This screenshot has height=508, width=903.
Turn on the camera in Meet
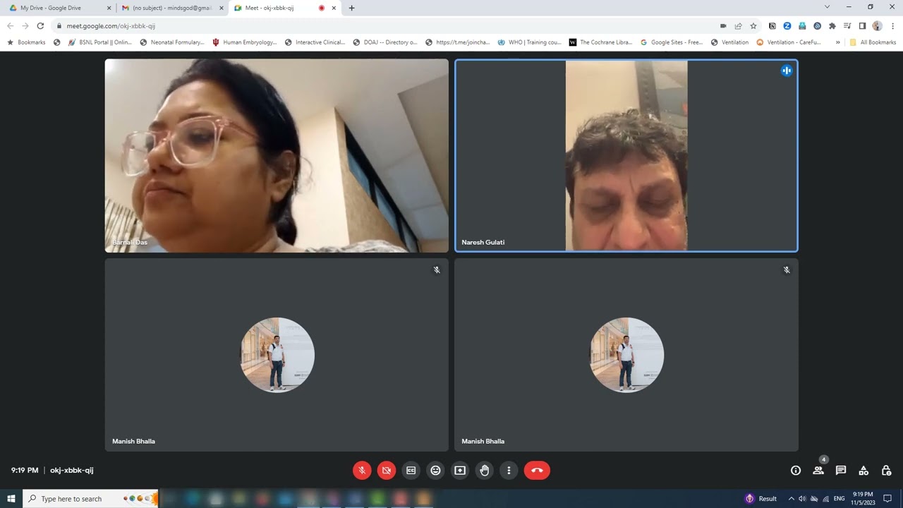pos(387,471)
